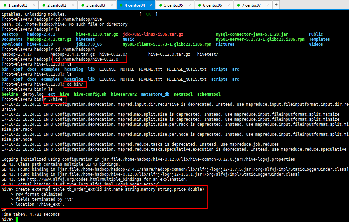The height and width of the screenshot is (222, 349).
Task: Close the centos06 tab
Action: [229, 5]
